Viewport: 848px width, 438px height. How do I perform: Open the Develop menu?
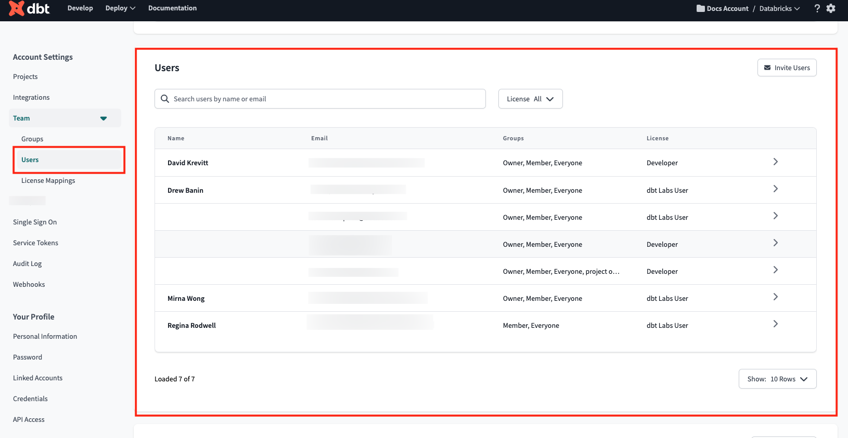(80, 8)
